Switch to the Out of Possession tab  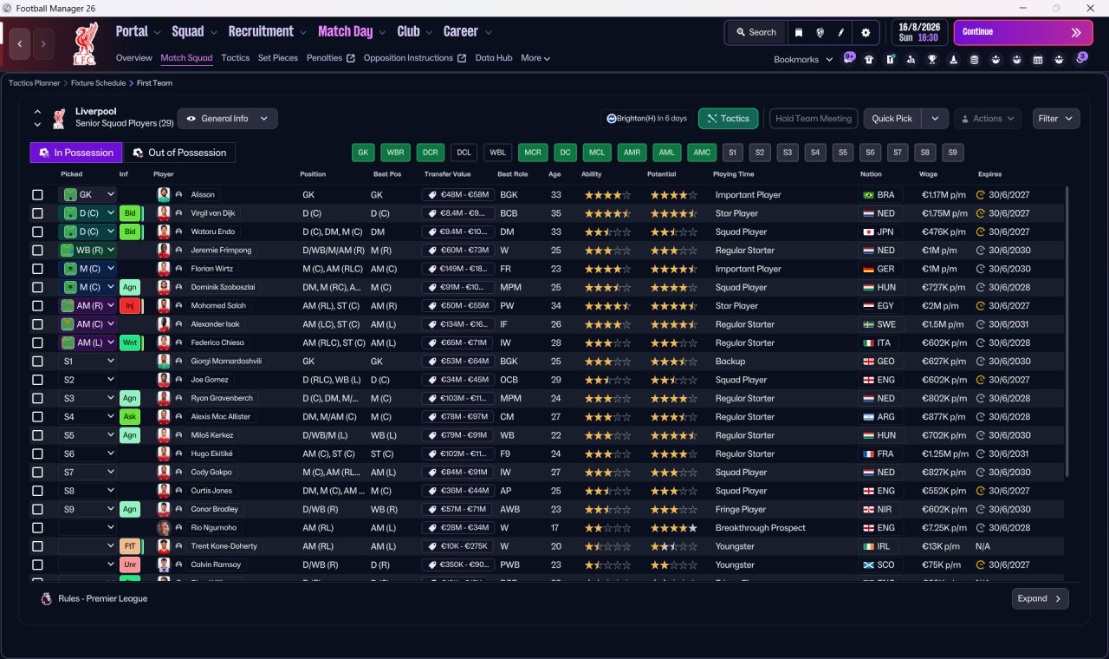[179, 153]
